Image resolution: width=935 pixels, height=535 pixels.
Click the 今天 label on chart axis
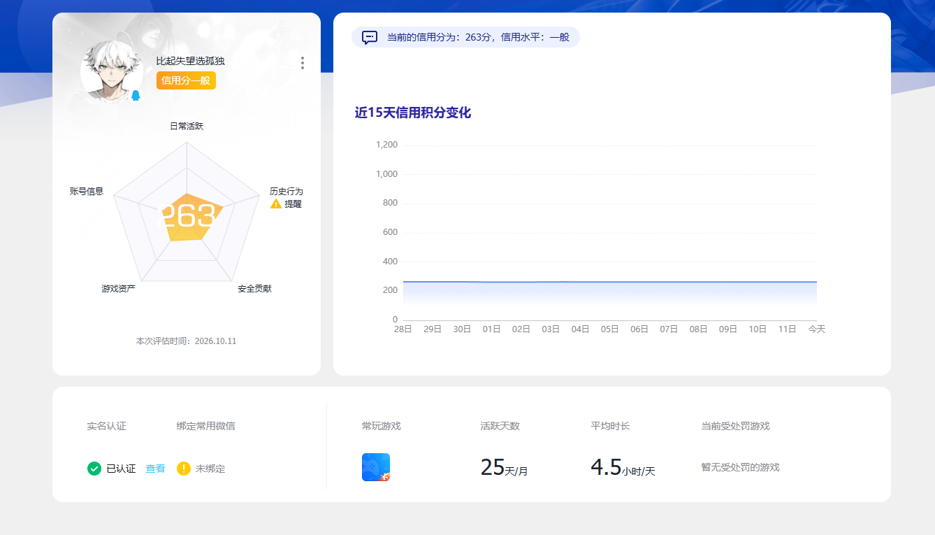(817, 329)
